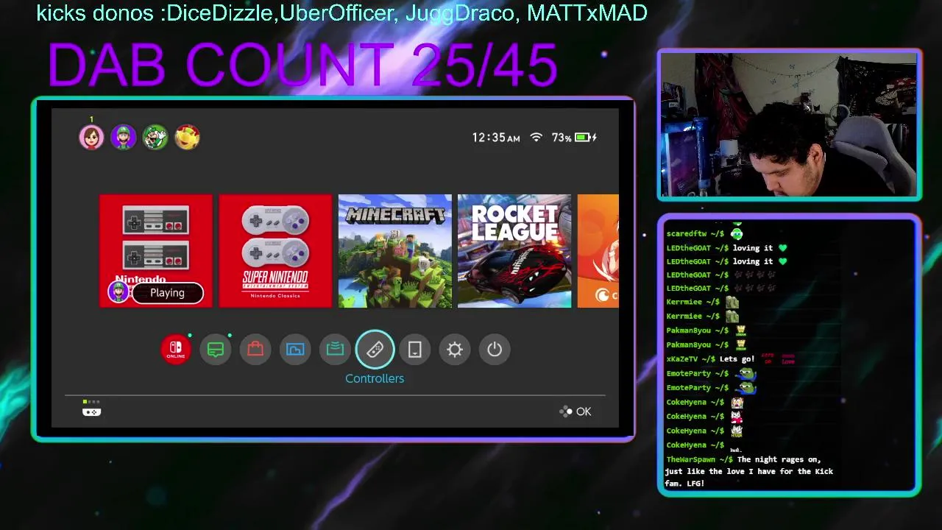Click first LEDtheGOAT 'loving it' message
Viewport: 942px width, 530px height.
[727, 248]
